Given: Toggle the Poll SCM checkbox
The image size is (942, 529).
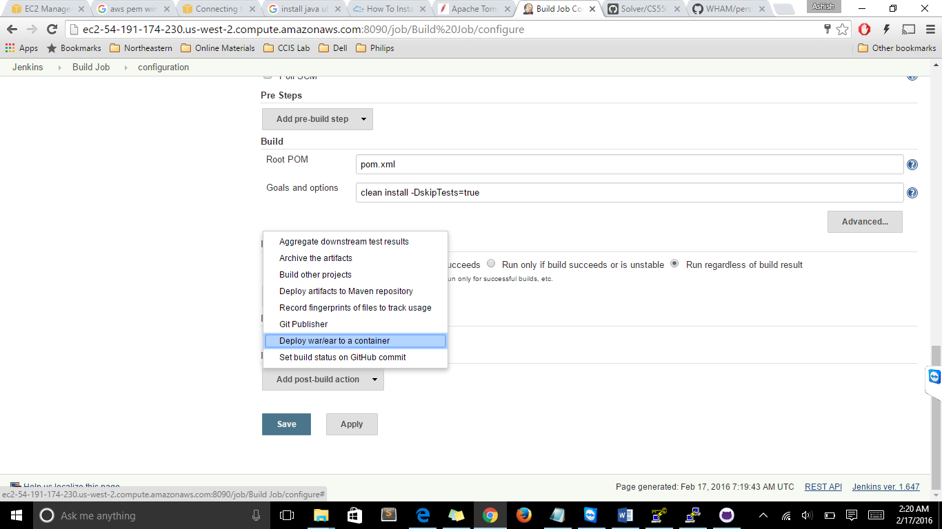Looking at the screenshot, I should click(268, 76).
